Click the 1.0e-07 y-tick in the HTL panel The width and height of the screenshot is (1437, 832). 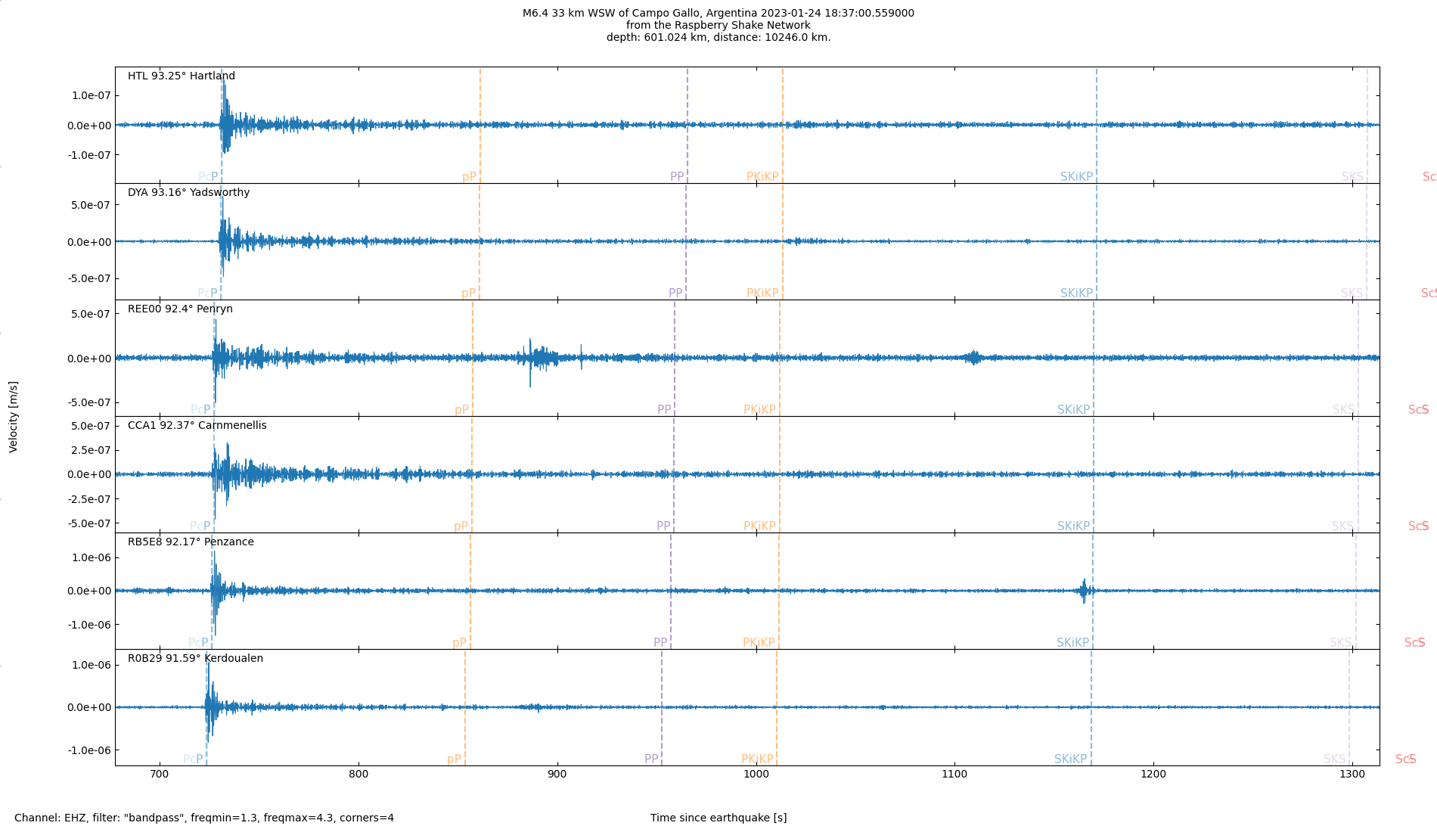(91, 95)
